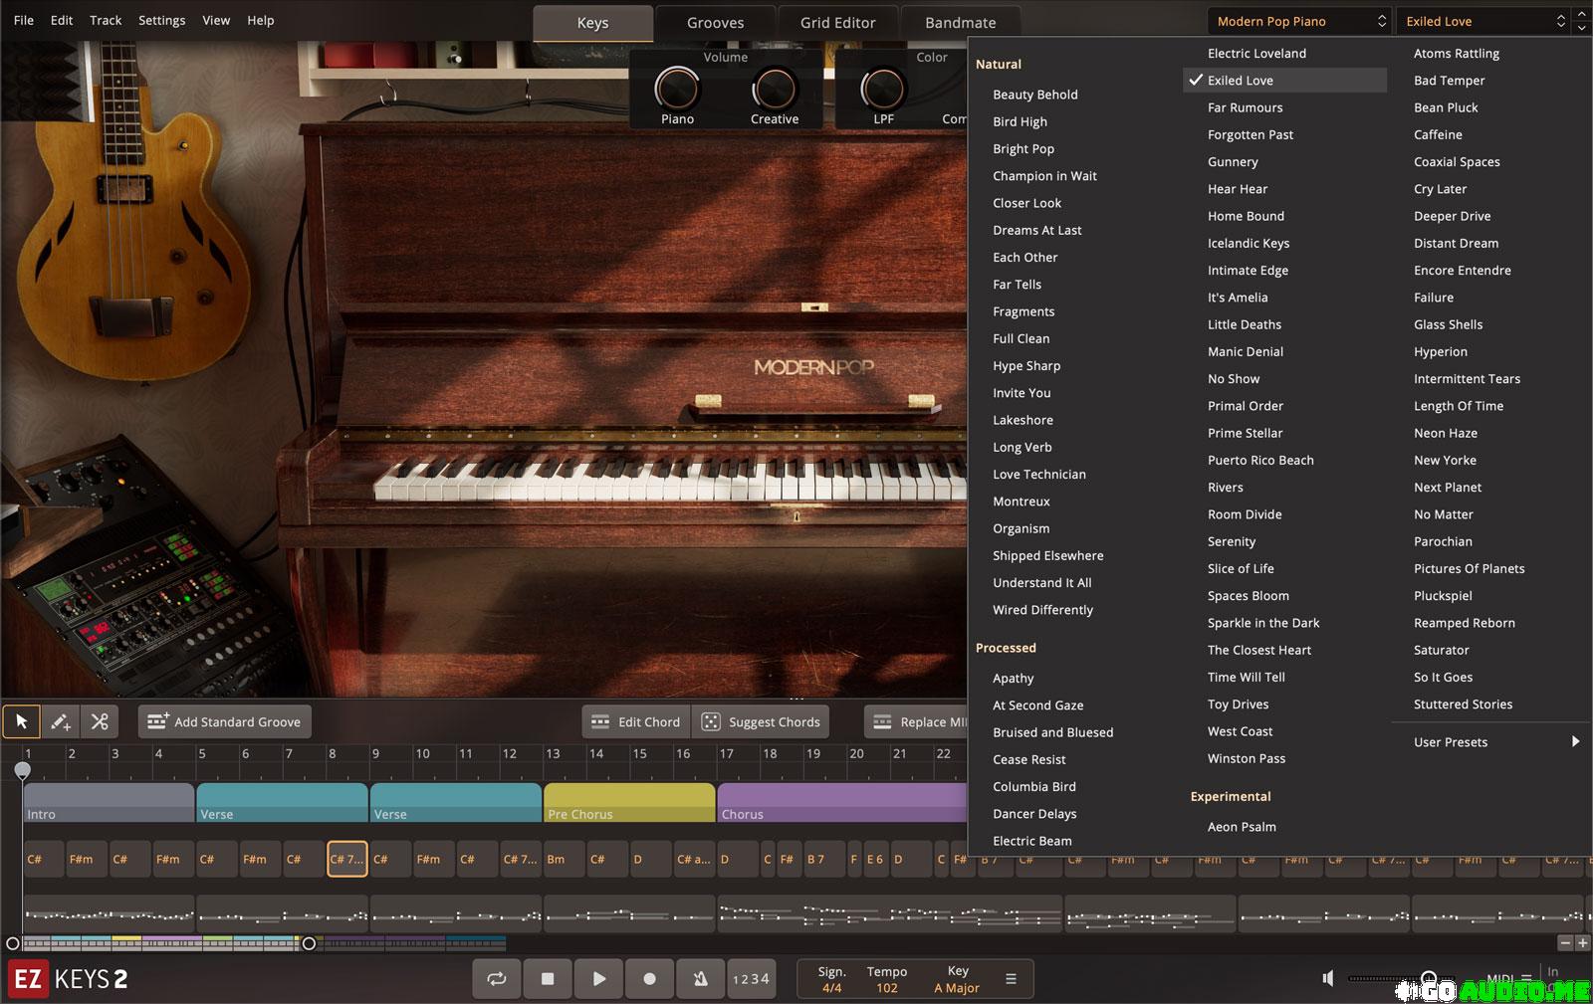Mute audio with the speaker icon
The image size is (1593, 1004).
pyautogui.click(x=1327, y=978)
